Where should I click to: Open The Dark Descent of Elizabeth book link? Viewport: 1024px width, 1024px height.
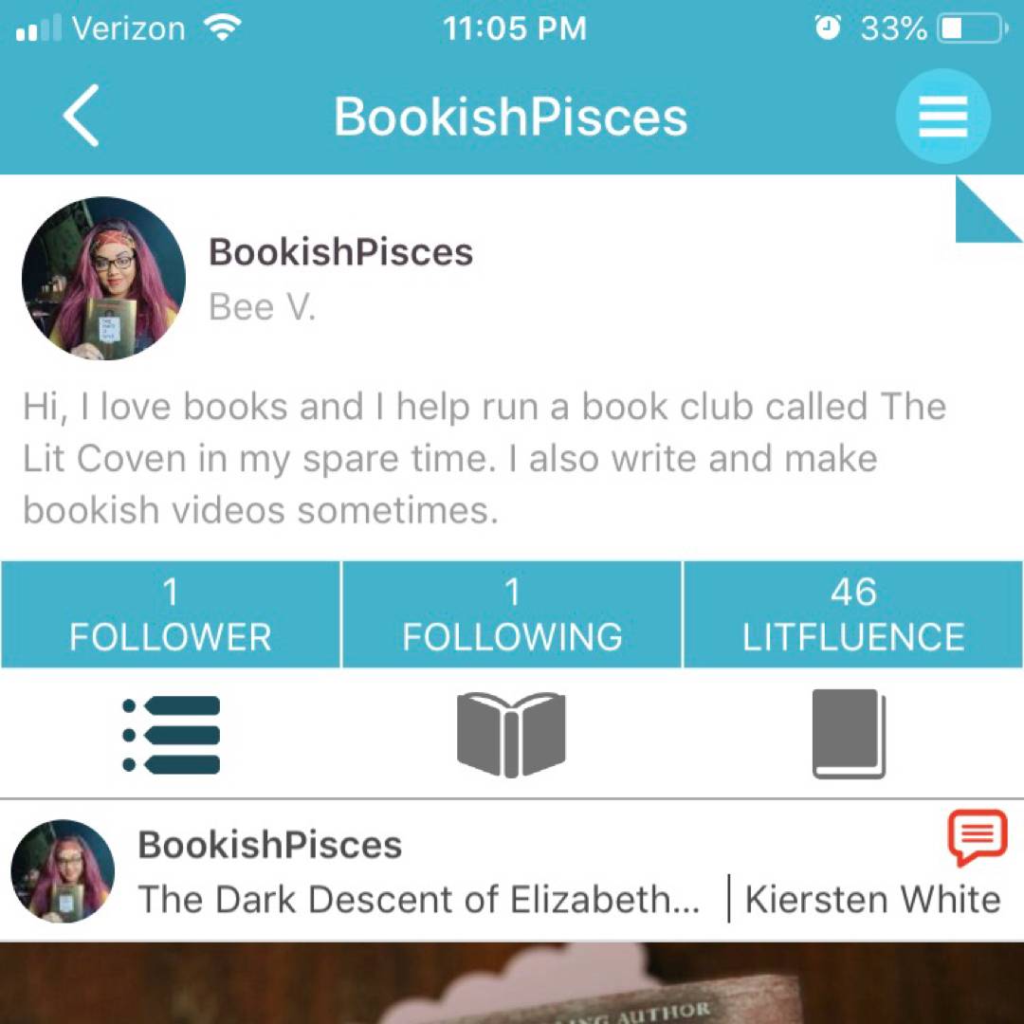pyautogui.click(x=419, y=899)
